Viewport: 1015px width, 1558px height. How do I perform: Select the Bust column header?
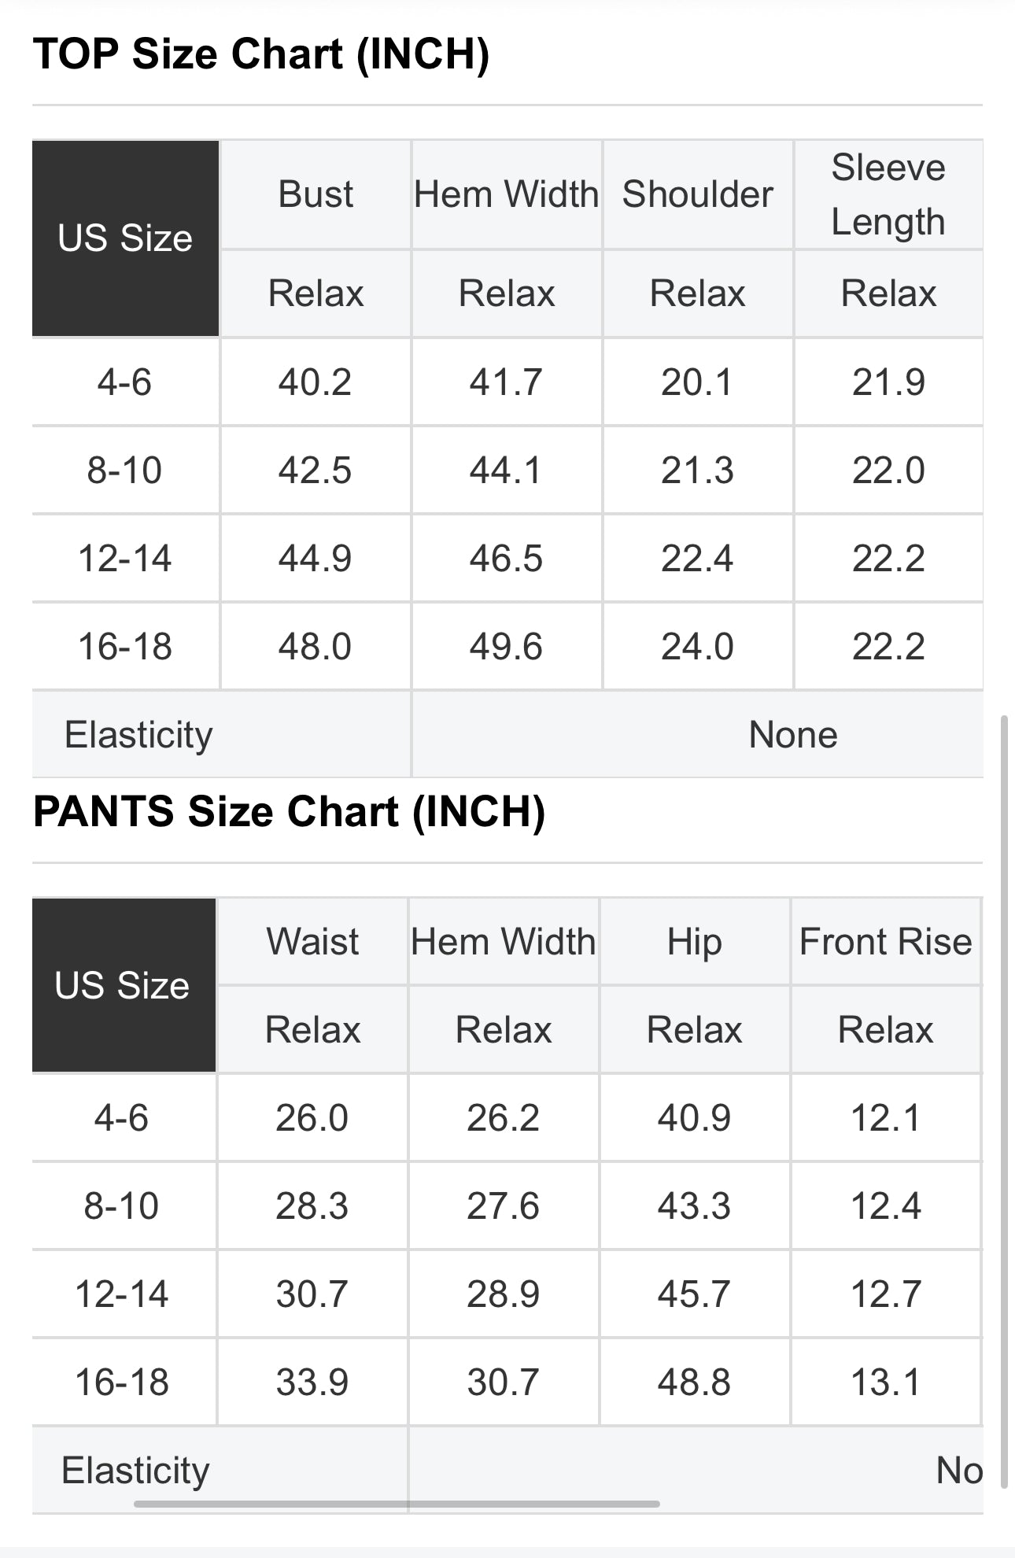point(316,194)
